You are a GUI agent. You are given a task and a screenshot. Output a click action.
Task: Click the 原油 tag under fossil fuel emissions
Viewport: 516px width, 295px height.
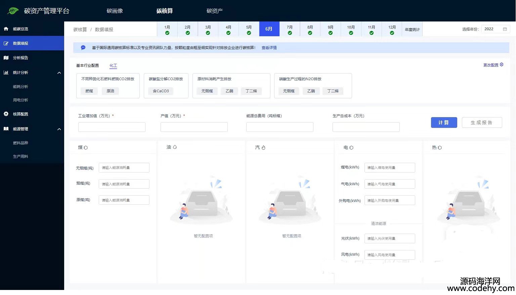coord(110,91)
